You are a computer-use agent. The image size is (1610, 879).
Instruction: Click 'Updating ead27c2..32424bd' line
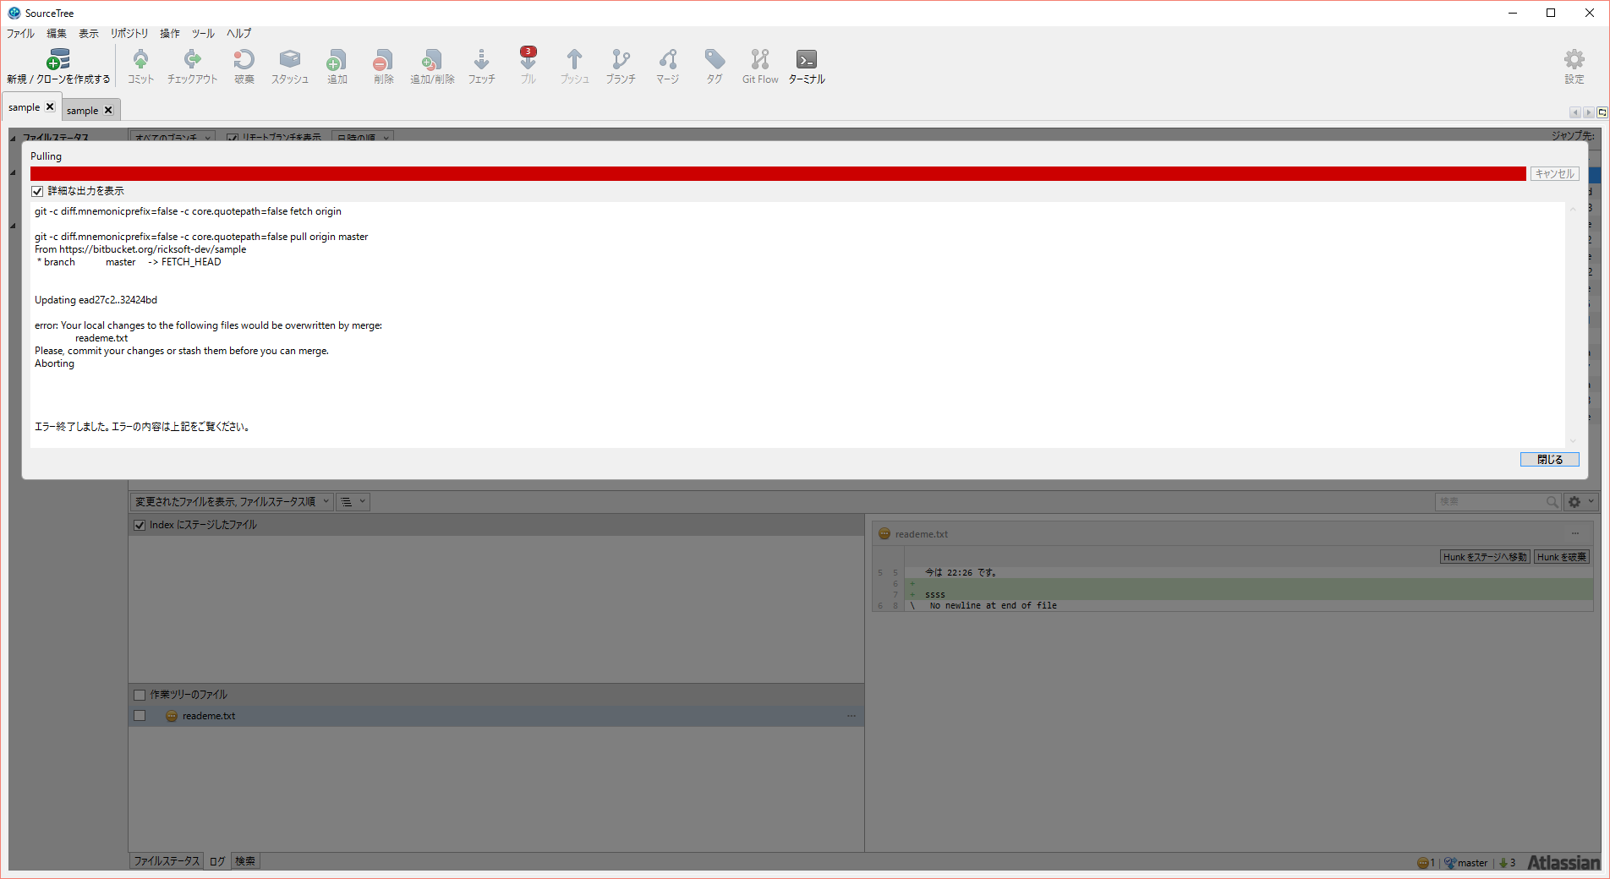coord(96,300)
